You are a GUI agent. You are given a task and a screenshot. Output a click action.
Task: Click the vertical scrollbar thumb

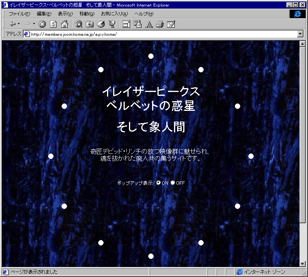coord(303,135)
